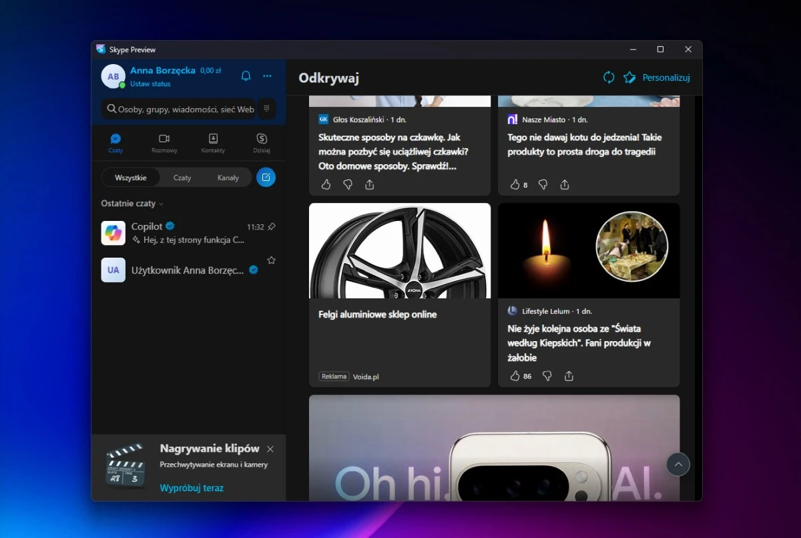Open the Dzisiaj Skype feed icon
Image resolution: width=801 pixels, height=538 pixels.
(x=261, y=142)
